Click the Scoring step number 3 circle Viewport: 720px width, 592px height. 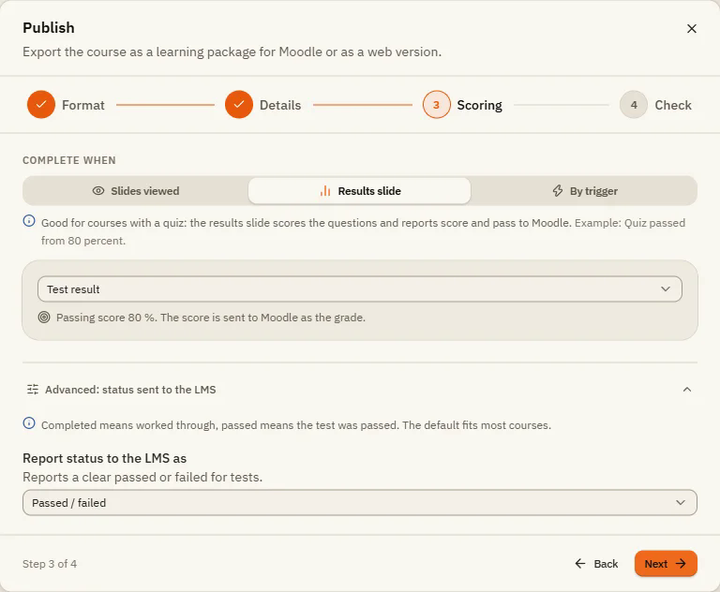coord(436,105)
